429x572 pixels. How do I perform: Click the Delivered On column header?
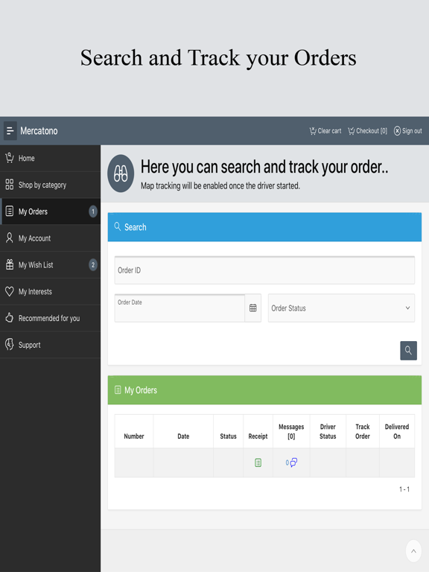(x=397, y=431)
